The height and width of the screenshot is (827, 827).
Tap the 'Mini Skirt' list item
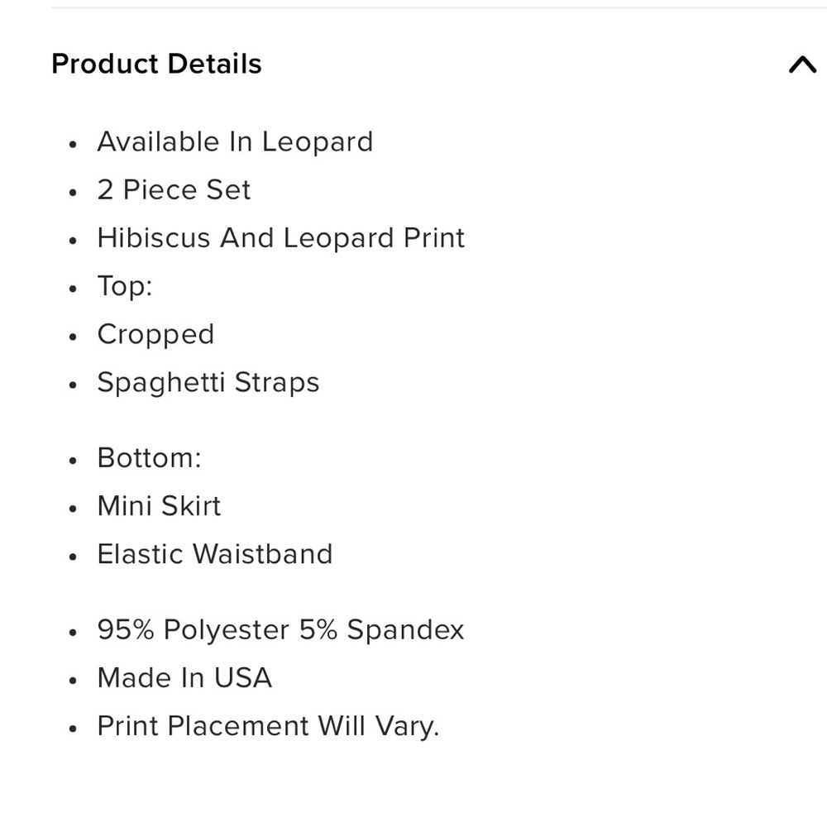[159, 506]
